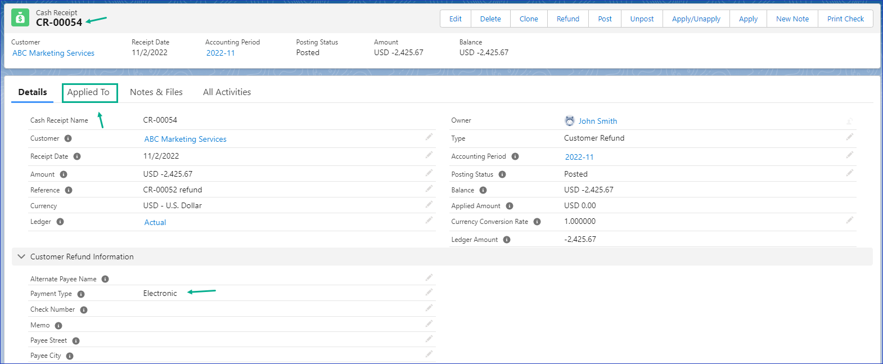
Task: Click the Apply/Unapply button
Action: [x=696, y=19]
